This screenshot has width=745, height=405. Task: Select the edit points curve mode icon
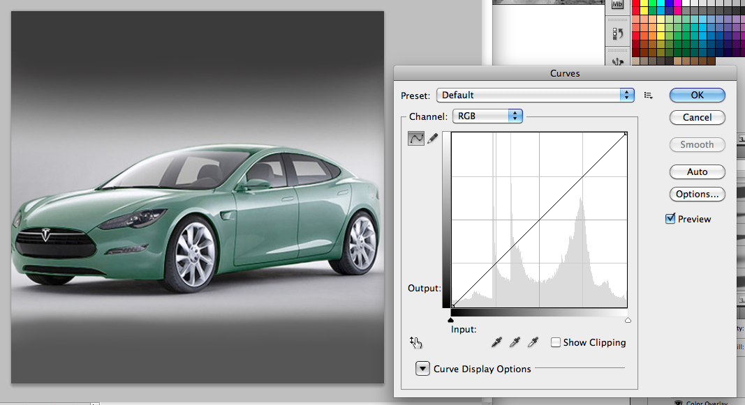[x=415, y=138]
